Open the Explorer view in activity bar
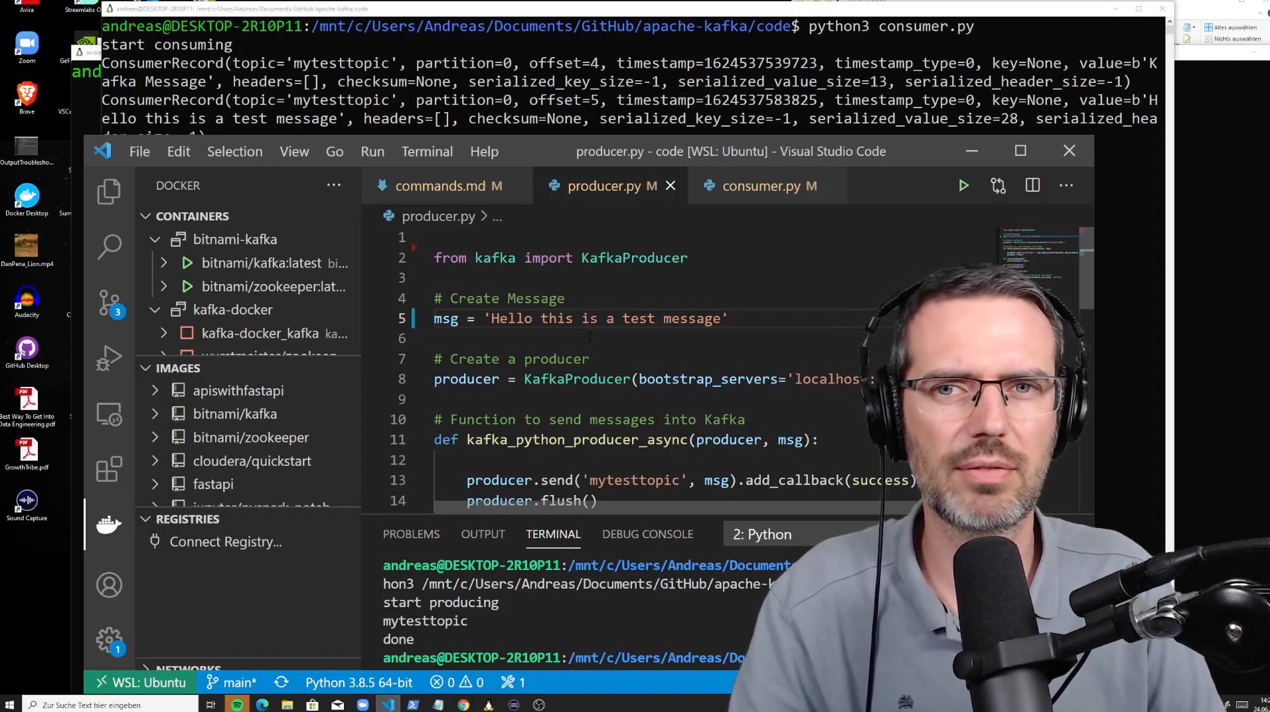Viewport: 1270px width, 712px height. 109,192
